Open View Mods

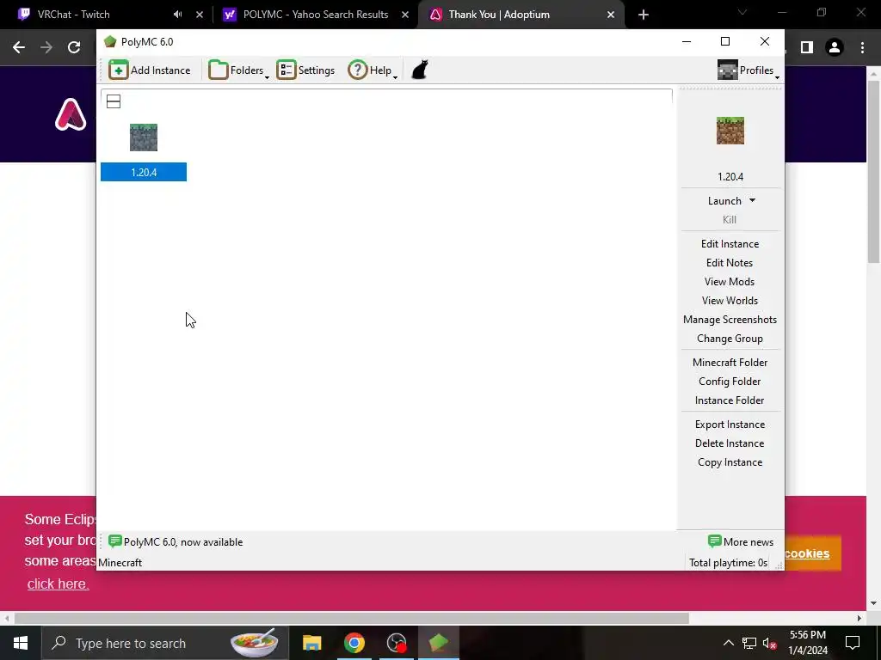click(x=730, y=282)
